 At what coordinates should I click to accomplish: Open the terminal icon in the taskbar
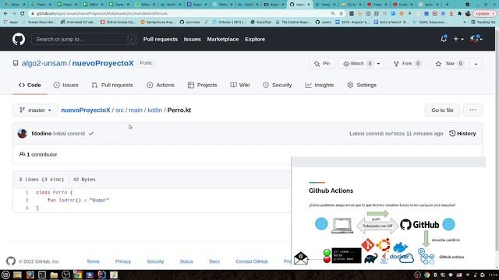[x=41, y=275]
